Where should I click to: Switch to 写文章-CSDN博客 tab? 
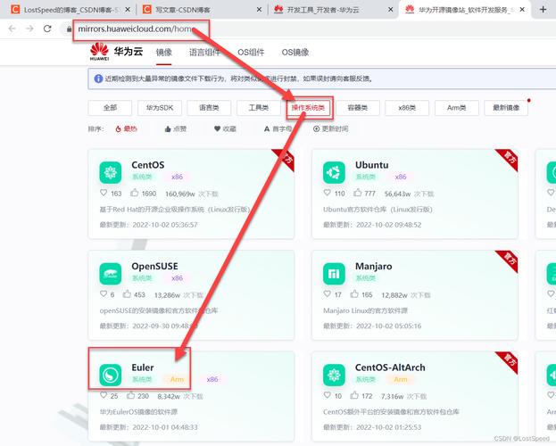tap(202, 10)
